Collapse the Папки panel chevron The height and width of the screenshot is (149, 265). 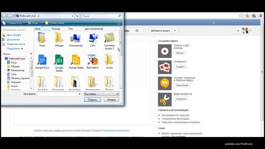point(31,54)
